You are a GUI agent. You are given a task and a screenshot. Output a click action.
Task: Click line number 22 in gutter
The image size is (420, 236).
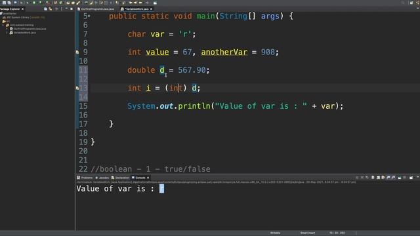coord(83,169)
